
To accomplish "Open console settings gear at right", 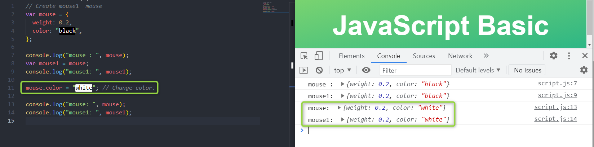I will (584, 70).
